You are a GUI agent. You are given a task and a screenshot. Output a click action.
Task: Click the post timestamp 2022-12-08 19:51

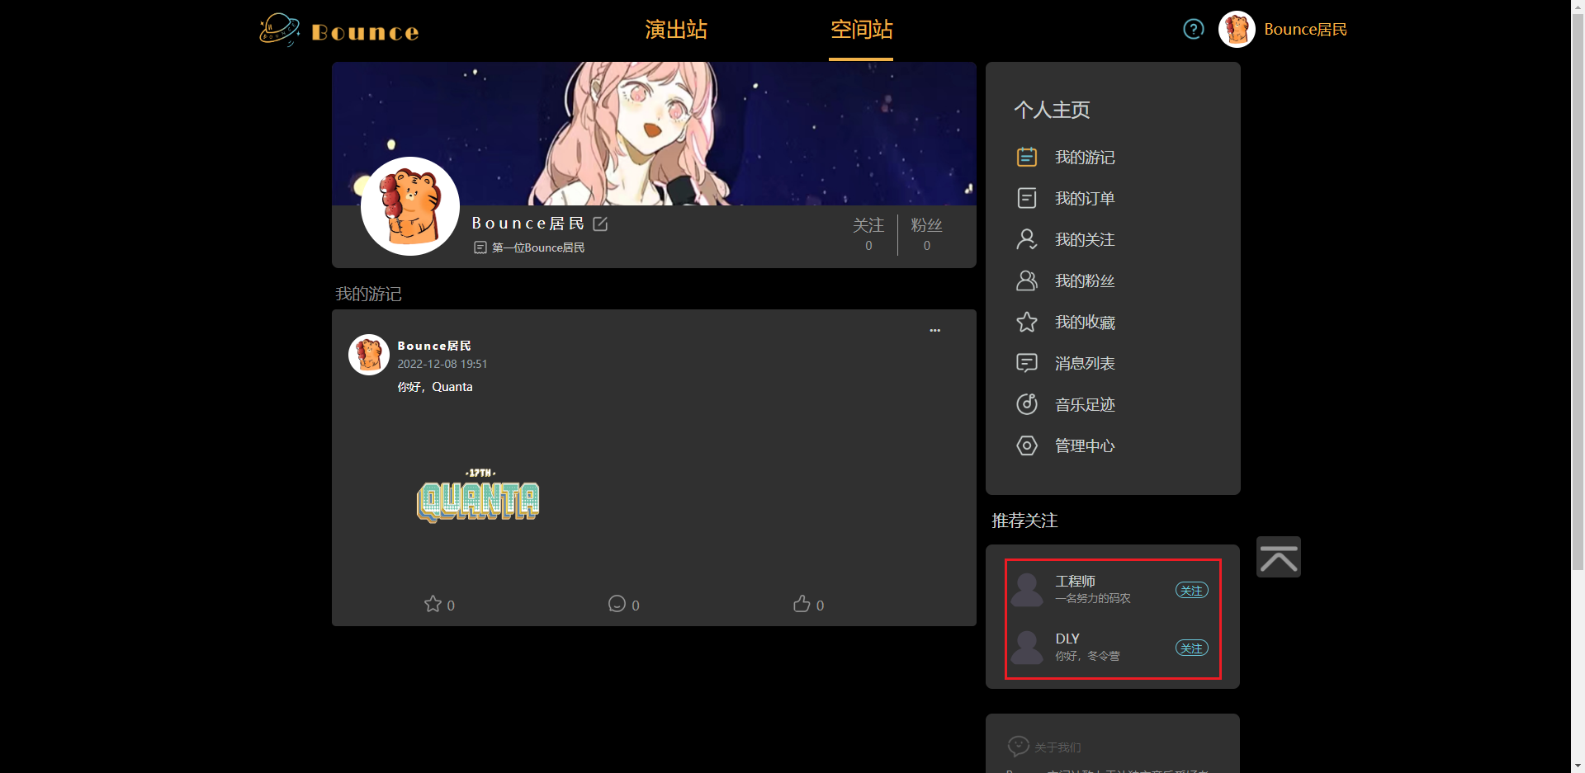click(x=442, y=364)
